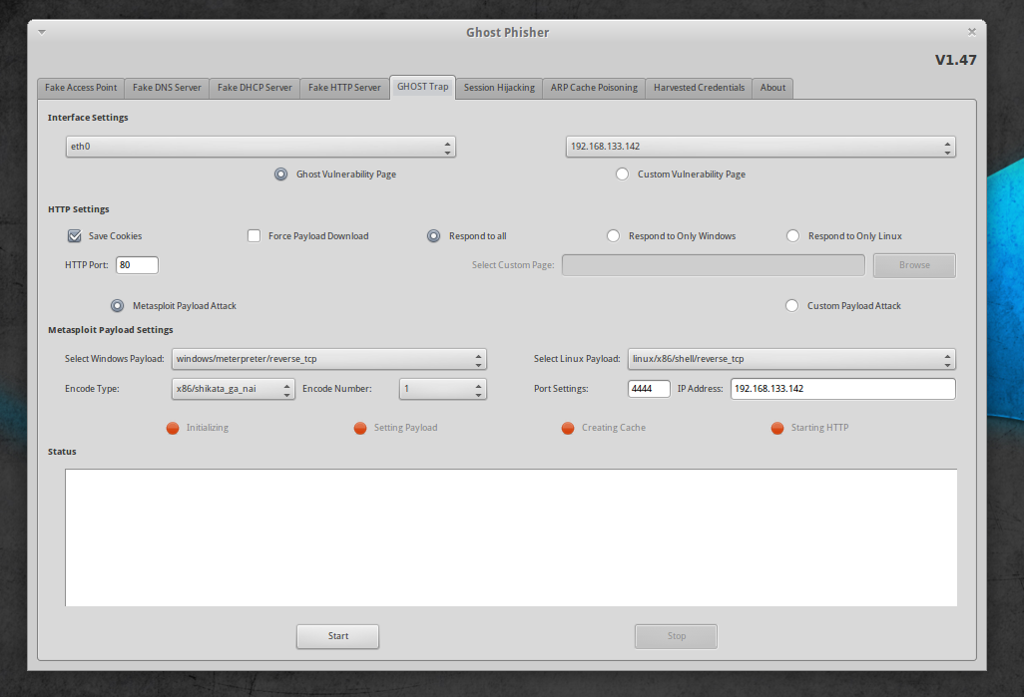Open the Session Hijacking tab

click(x=499, y=88)
